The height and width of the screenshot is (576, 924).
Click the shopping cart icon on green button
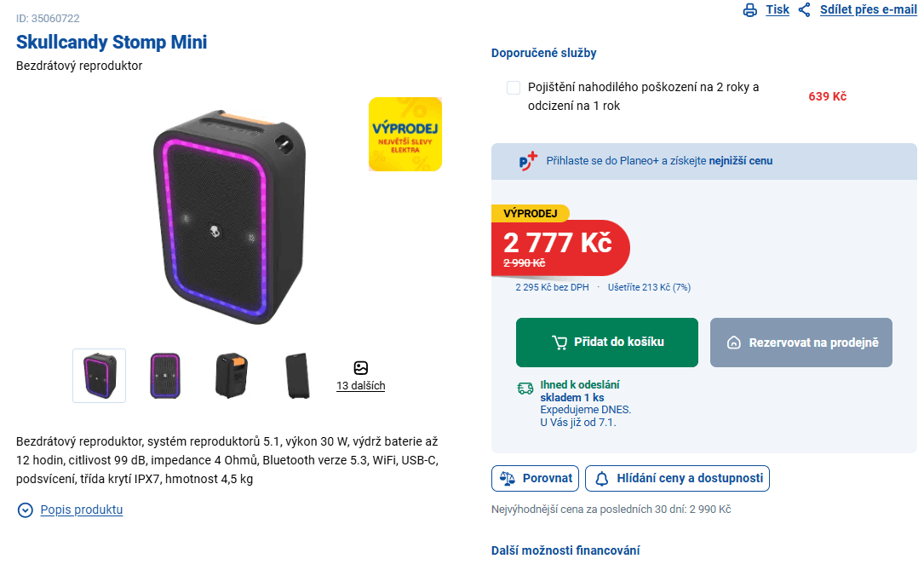(560, 341)
